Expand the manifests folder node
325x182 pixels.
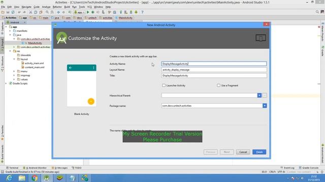click(x=10, y=31)
